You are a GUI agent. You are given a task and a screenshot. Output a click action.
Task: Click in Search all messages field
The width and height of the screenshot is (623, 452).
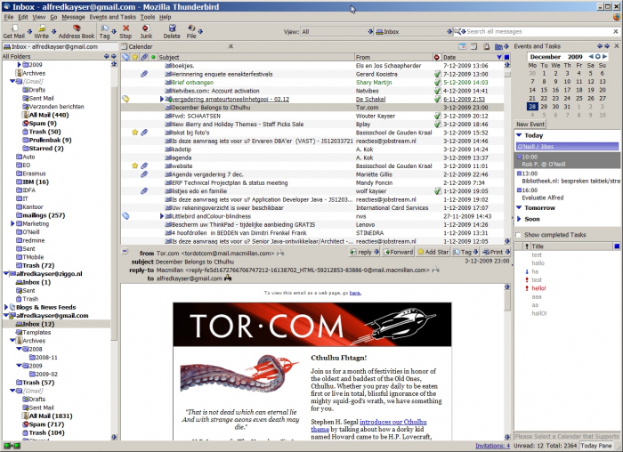point(538,31)
